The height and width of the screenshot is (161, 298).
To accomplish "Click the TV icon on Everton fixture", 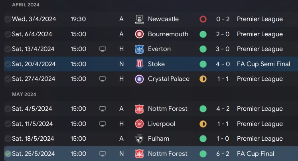I will click(x=103, y=49).
